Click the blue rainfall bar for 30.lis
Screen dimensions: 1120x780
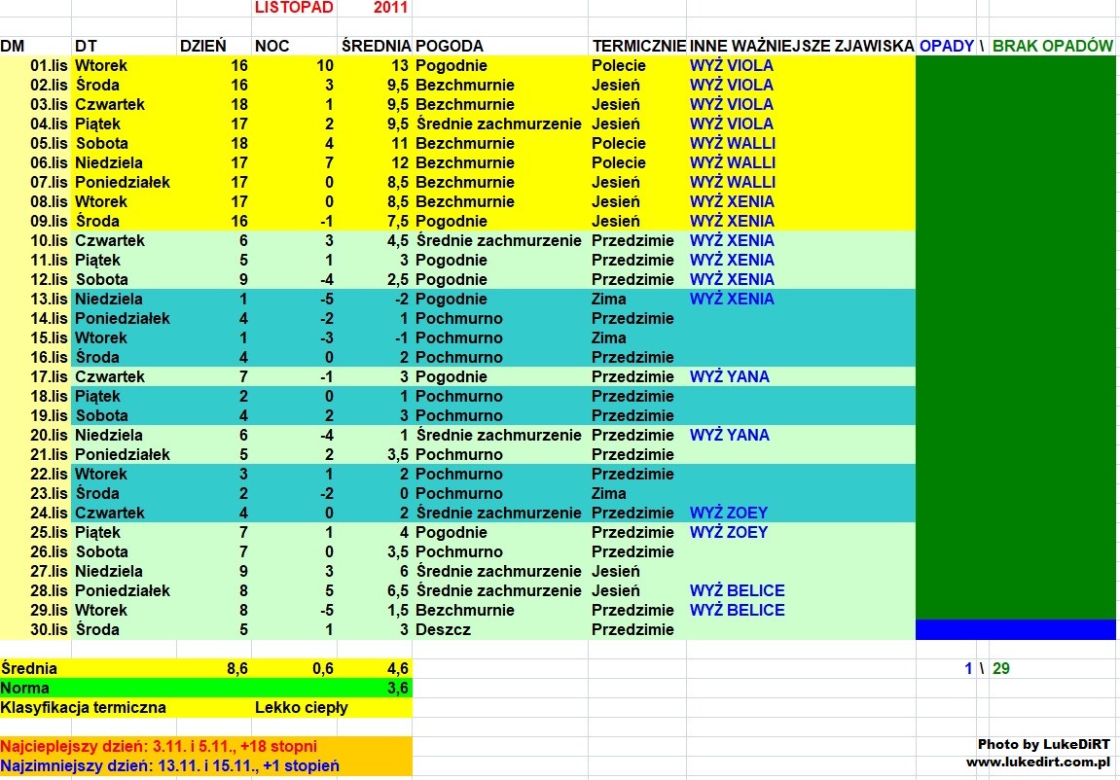point(1015,630)
